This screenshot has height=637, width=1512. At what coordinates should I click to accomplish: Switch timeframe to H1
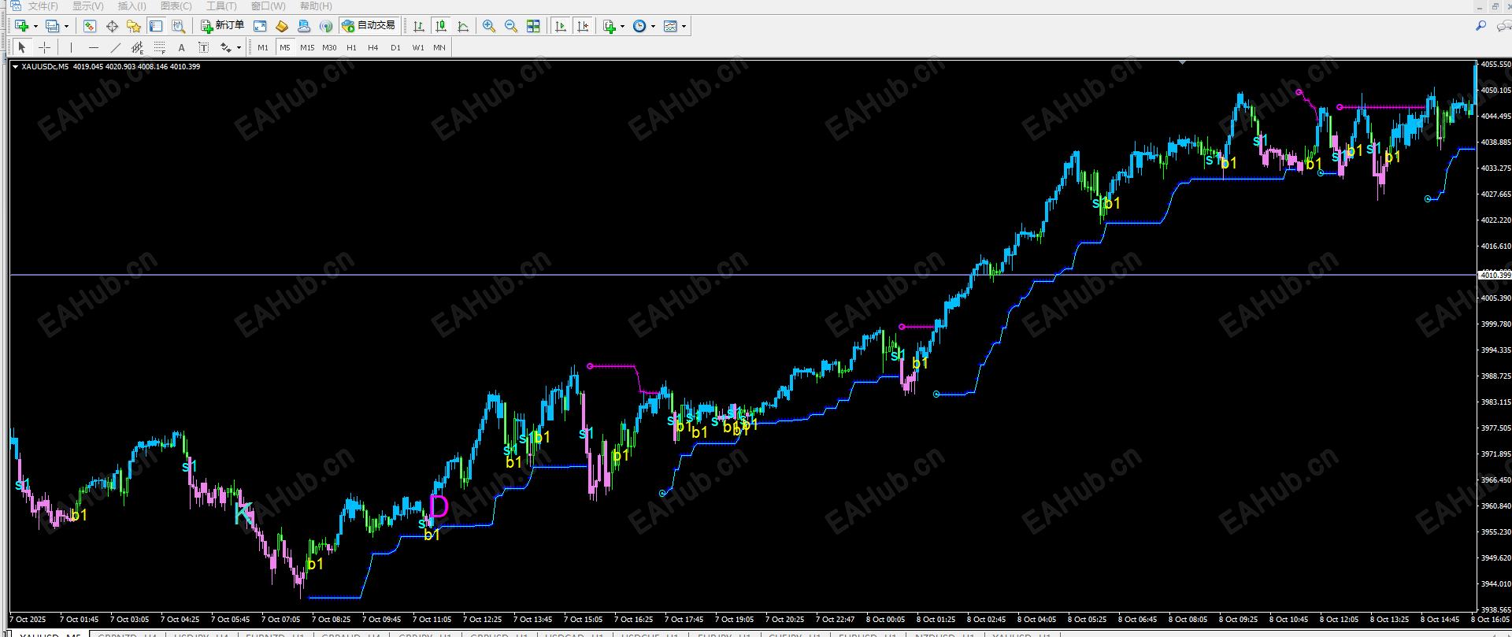coord(351,48)
